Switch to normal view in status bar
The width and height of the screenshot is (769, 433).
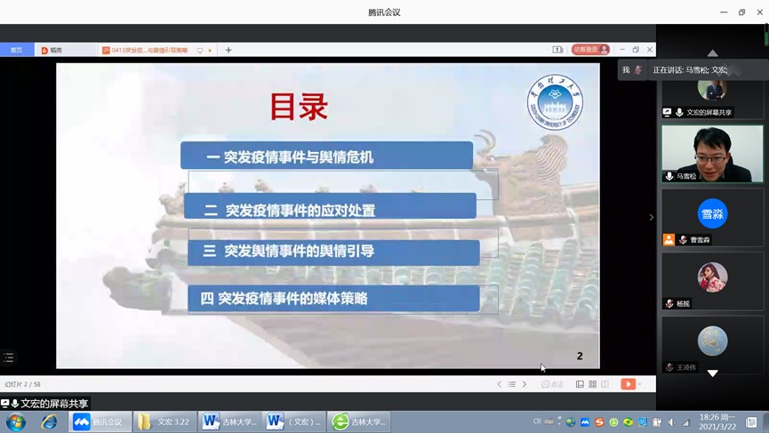click(x=580, y=384)
